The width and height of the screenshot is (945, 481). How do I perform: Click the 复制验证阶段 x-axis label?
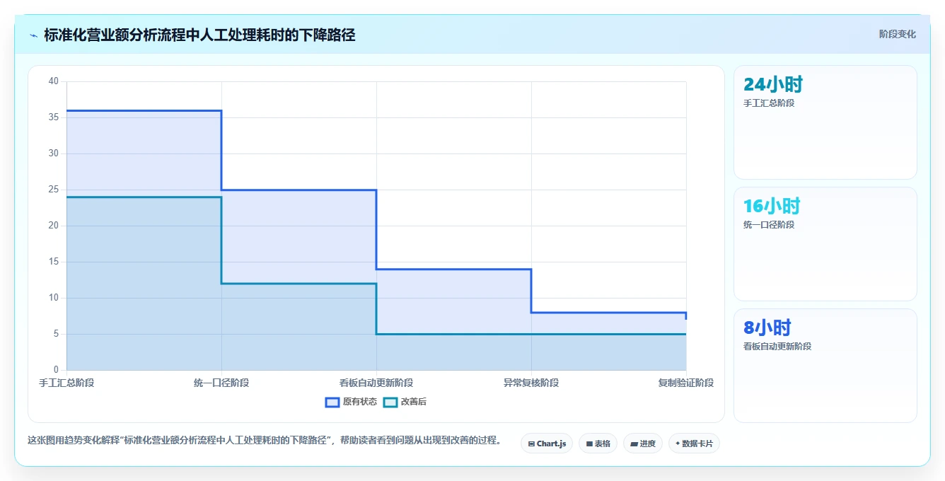pyautogui.click(x=685, y=383)
